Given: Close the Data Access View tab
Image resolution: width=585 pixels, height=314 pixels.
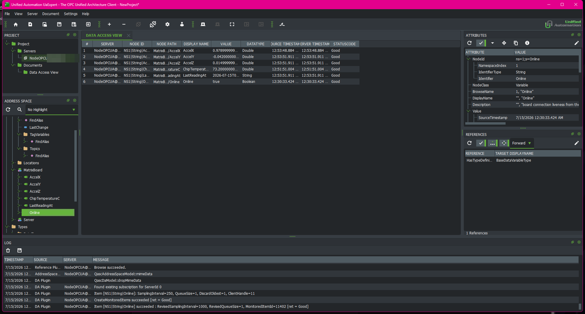Looking at the screenshot, I should coord(129,36).
